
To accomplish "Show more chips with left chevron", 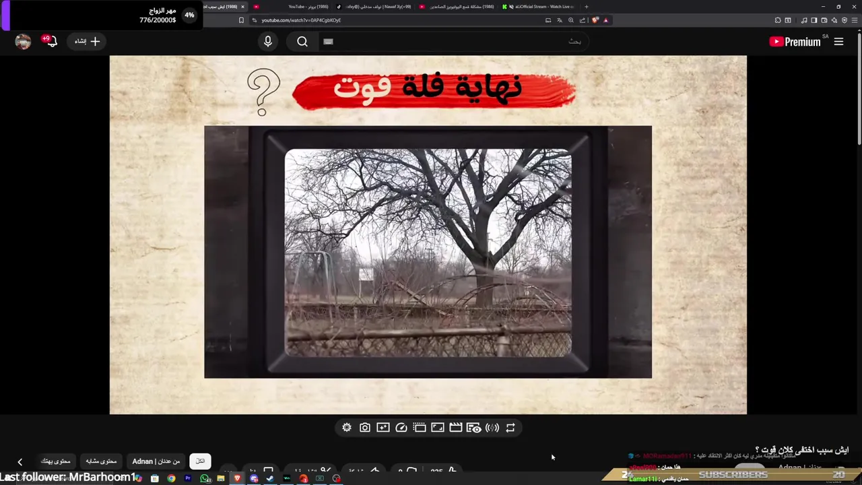I will (x=20, y=461).
